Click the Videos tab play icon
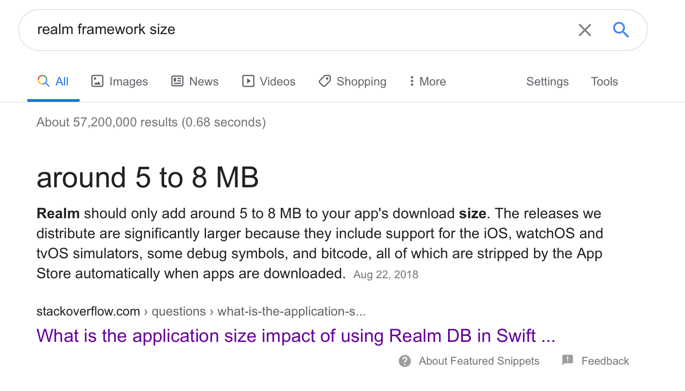The width and height of the screenshot is (685, 391). 248,81
